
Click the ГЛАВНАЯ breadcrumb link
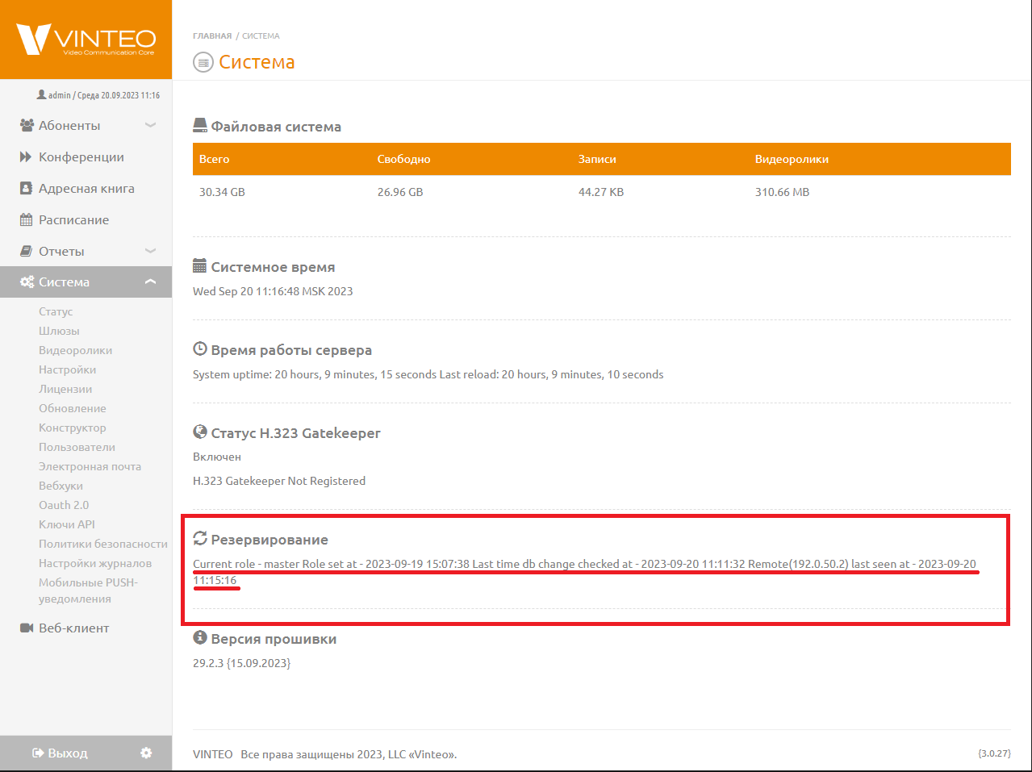212,36
